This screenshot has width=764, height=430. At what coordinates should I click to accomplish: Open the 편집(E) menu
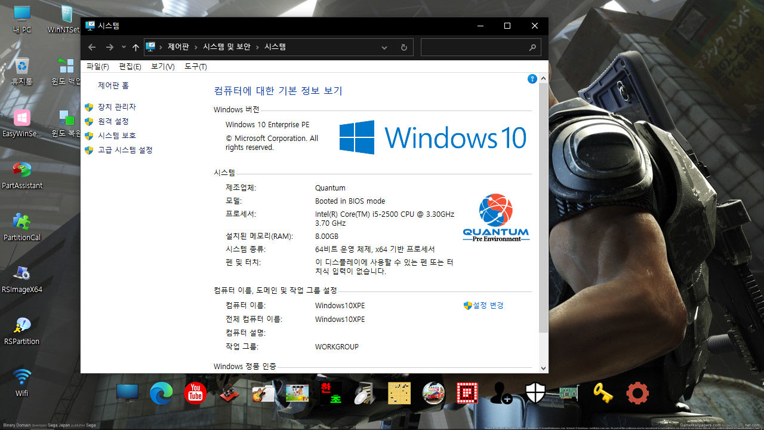coord(130,66)
